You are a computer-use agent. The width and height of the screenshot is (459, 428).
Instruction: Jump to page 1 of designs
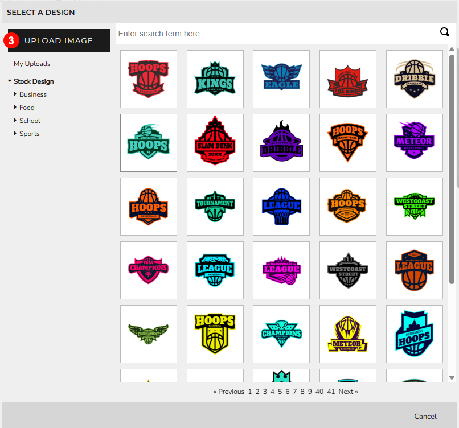[250, 392]
